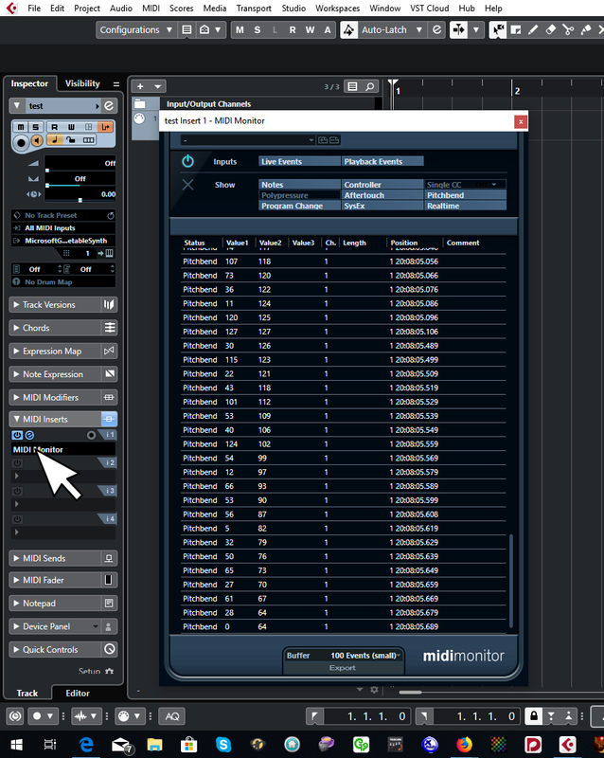Image resolution: width=604 pixels, height=758 pixels.
Task: Click the Open Device Panels keyboard icon
Action: coord(109,253)
